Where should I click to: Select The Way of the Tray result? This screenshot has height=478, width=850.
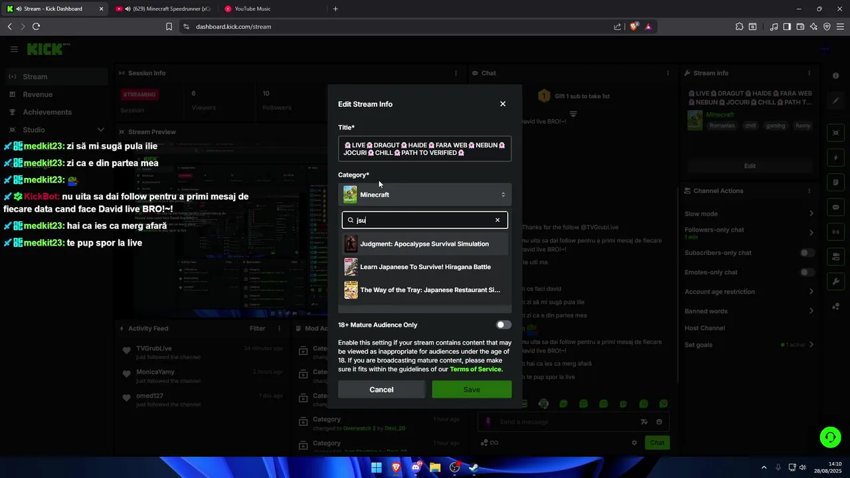pos(425,290)
